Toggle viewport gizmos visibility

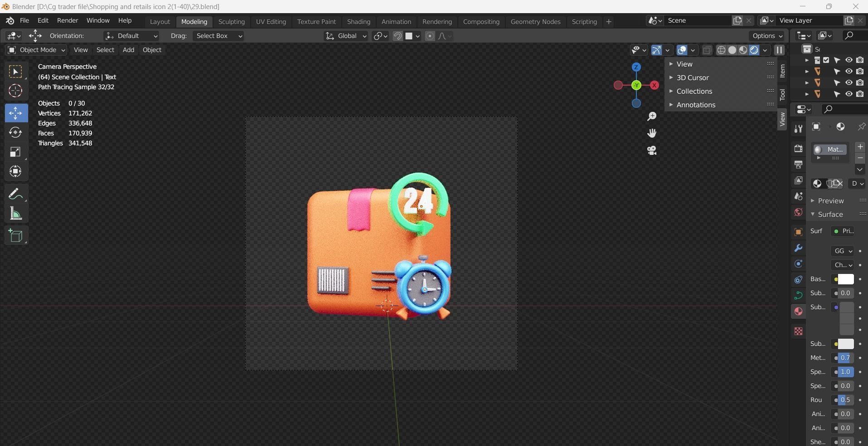tap(656, 50)
